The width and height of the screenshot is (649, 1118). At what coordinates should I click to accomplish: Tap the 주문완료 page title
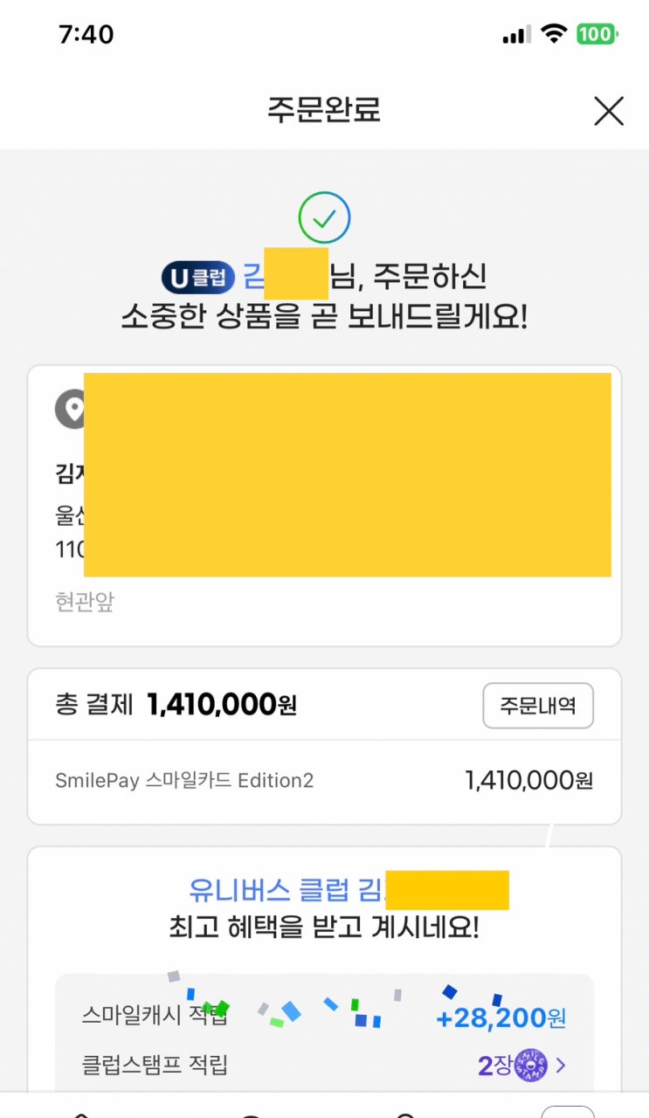point(324,110)
